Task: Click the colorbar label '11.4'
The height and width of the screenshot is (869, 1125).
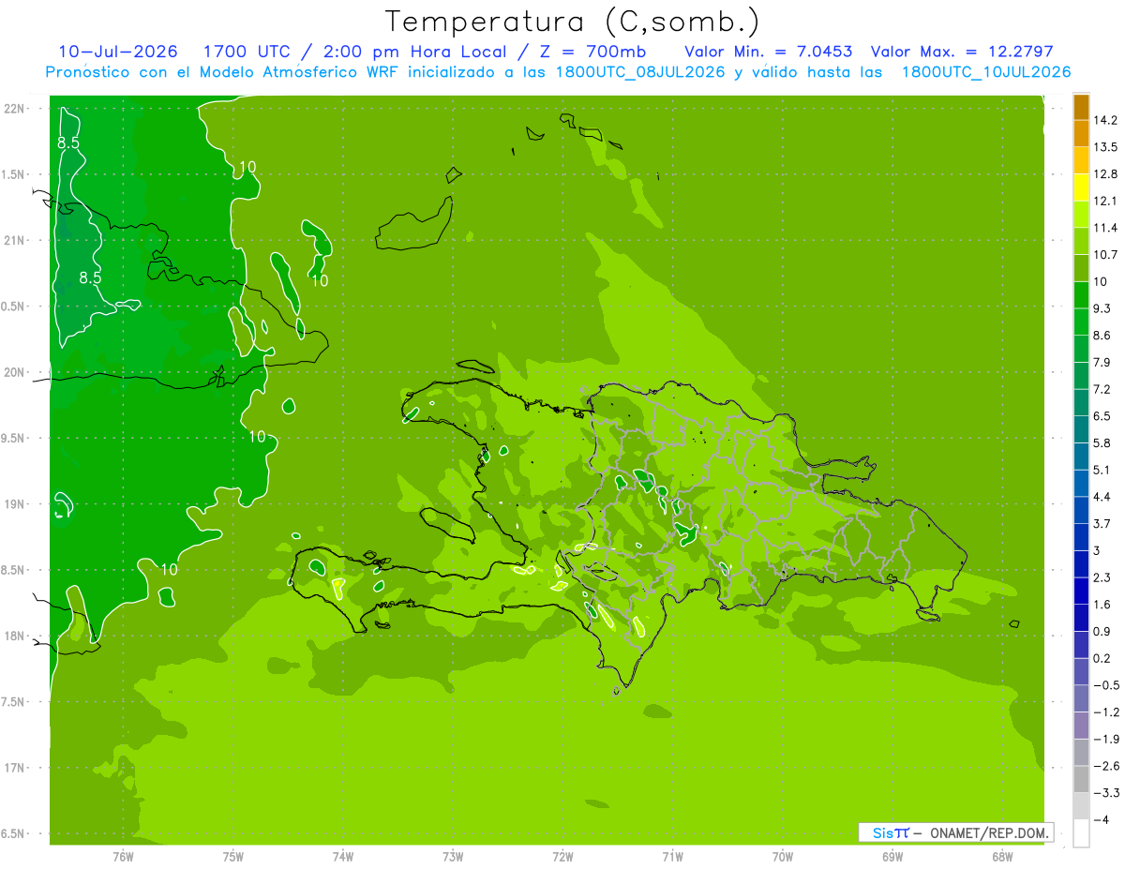Action: [1106, 228]
